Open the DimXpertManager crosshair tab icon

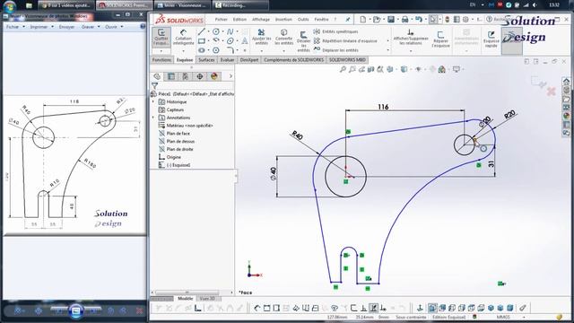click(x=199, y=76)
